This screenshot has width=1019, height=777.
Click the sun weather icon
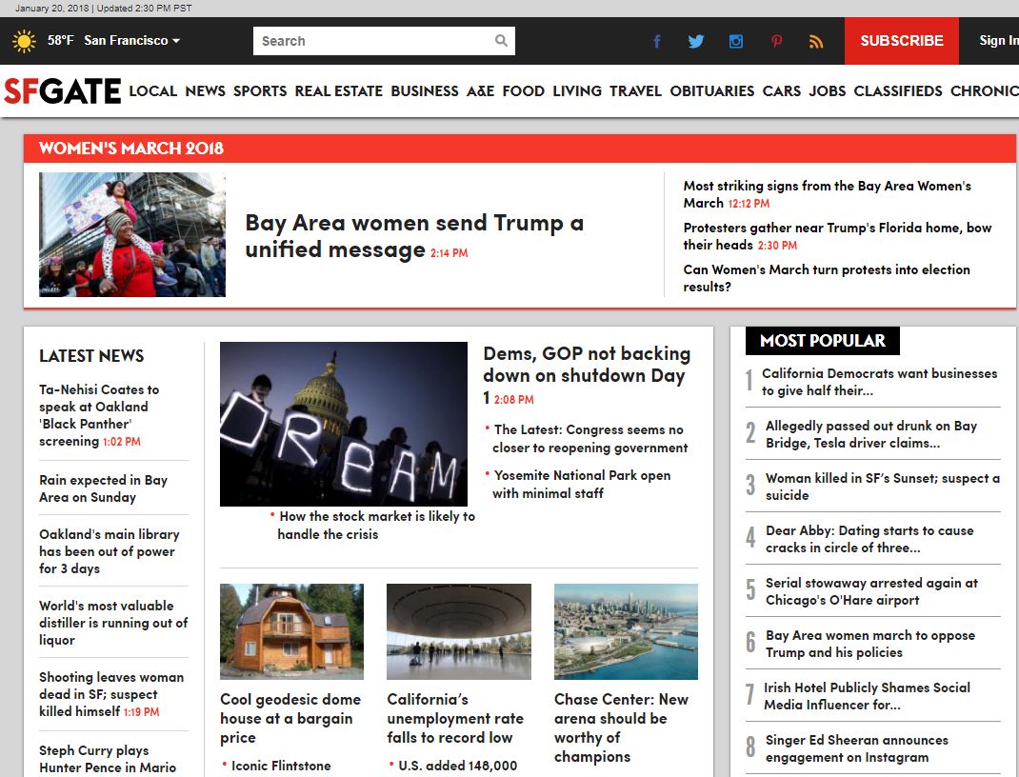24,41
